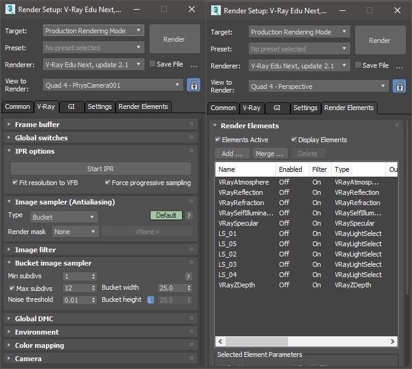The height and width of the screenshot is (369, 412).
Task: Open the Render mask dropdown
Action: tap(75, 232)
